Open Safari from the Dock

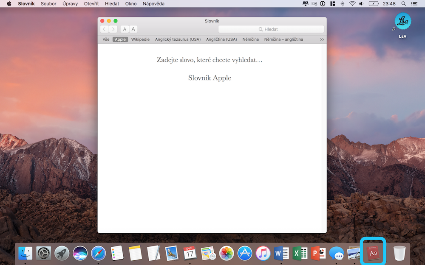point(99,254)
